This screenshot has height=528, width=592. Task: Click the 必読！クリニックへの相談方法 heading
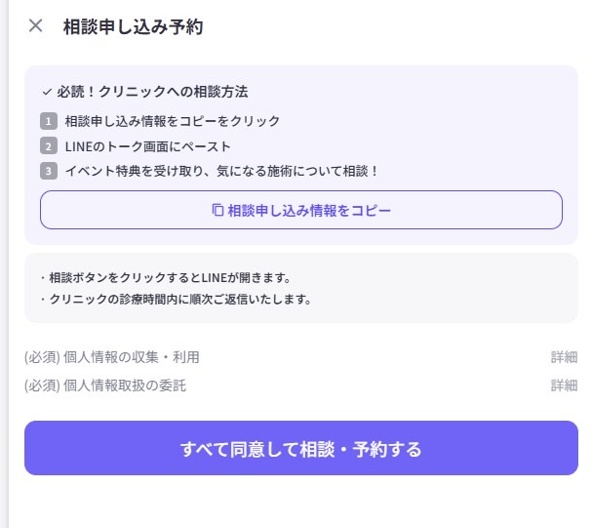click(x=152, y=92)
